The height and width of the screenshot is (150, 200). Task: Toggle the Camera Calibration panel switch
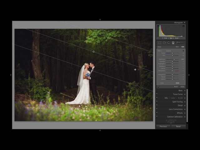(x=157, y=116)
